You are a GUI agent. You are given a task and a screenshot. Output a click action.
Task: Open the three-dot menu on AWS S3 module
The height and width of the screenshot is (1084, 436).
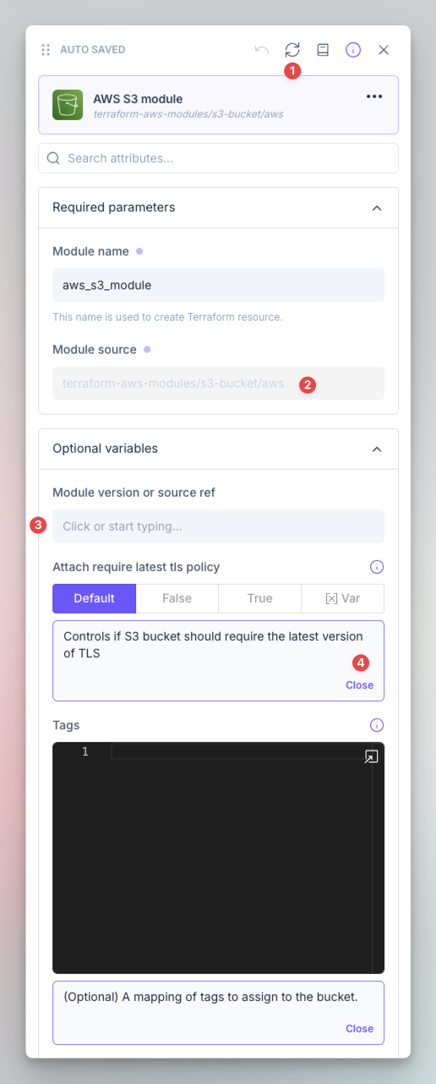tap(374, 96)
